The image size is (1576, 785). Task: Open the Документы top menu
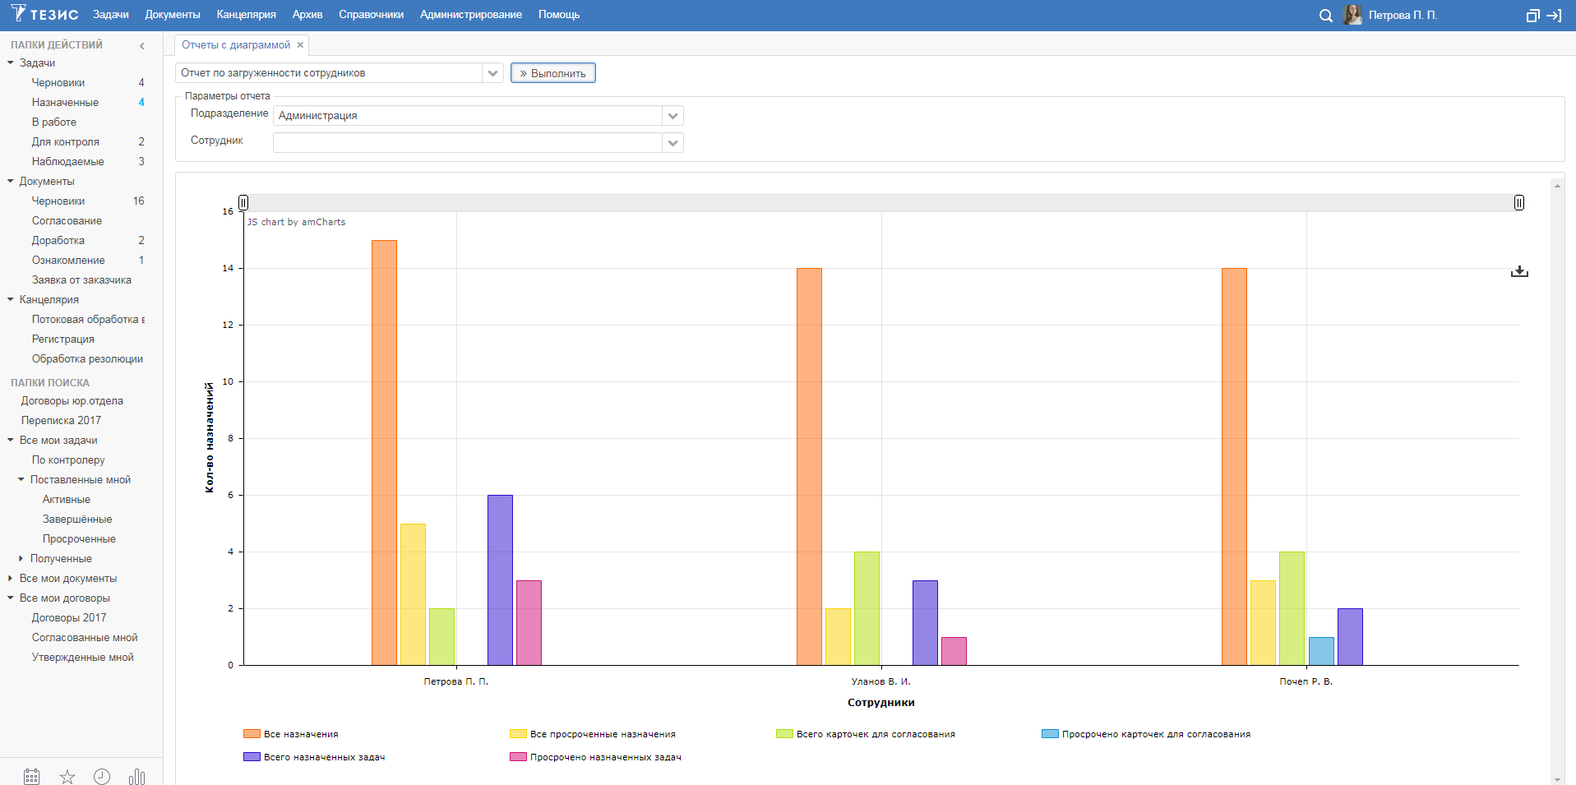173,15
